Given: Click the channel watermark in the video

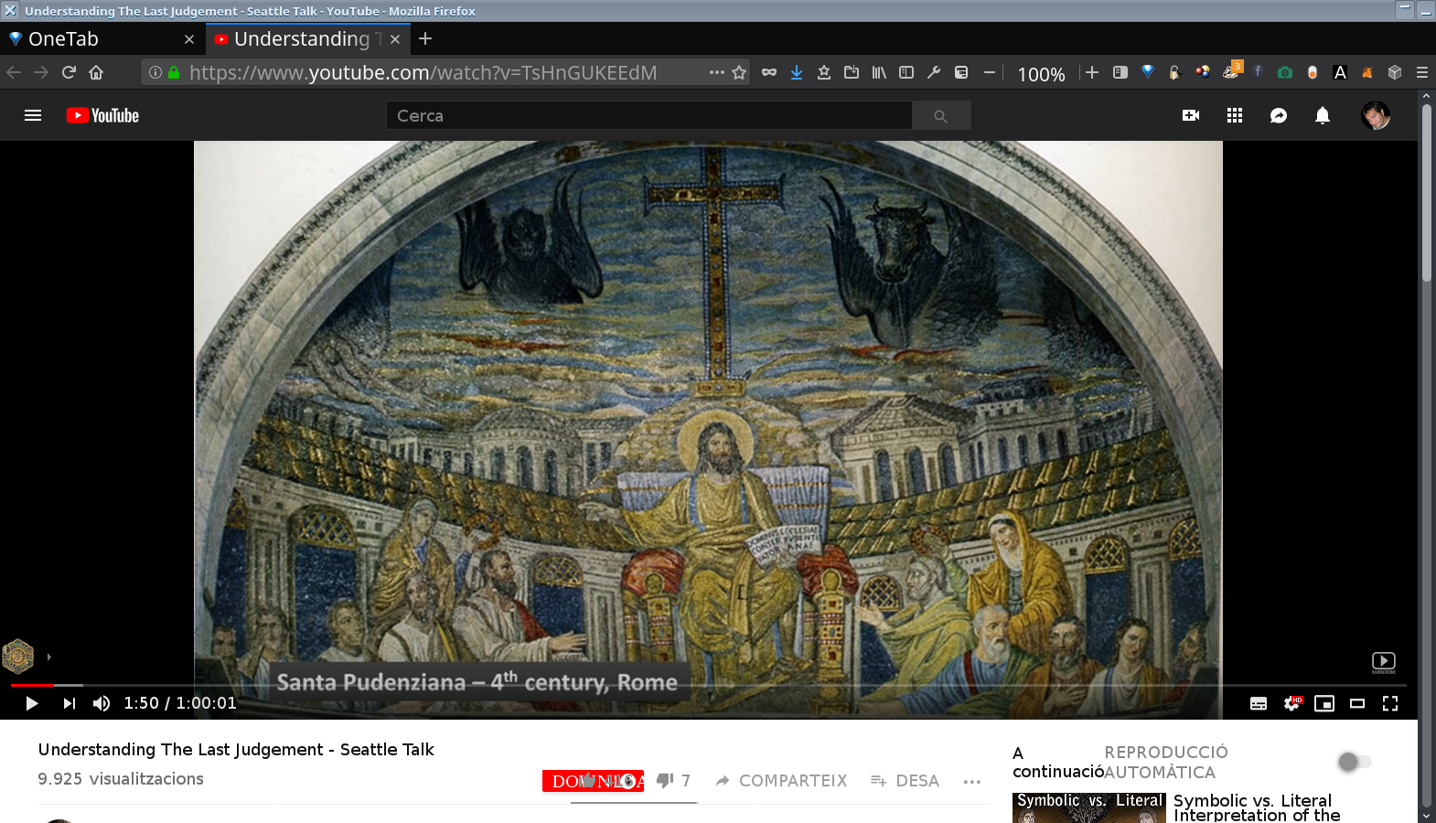Looking at the screenshot, I should (18, 656).
